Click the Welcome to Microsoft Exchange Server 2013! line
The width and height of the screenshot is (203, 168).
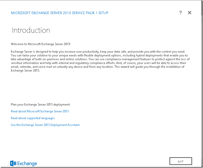click(41, 44)
